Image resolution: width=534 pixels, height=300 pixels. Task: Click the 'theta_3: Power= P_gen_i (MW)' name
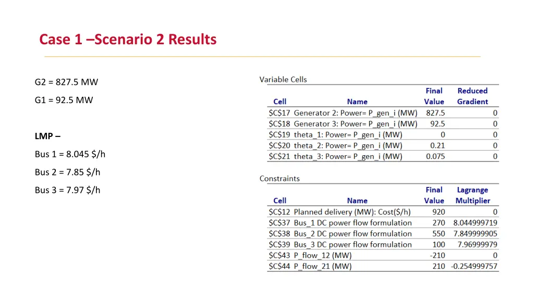click(348, 156)
